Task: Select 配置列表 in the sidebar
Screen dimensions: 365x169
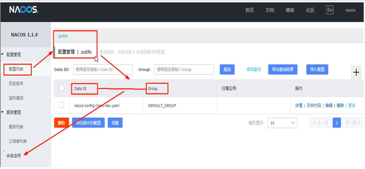Action: 16,69
